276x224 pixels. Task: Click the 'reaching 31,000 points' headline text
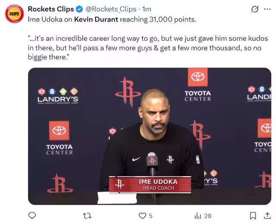158,19
